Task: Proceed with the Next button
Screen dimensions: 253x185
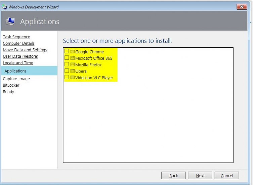Action: [x=200, y=176]
